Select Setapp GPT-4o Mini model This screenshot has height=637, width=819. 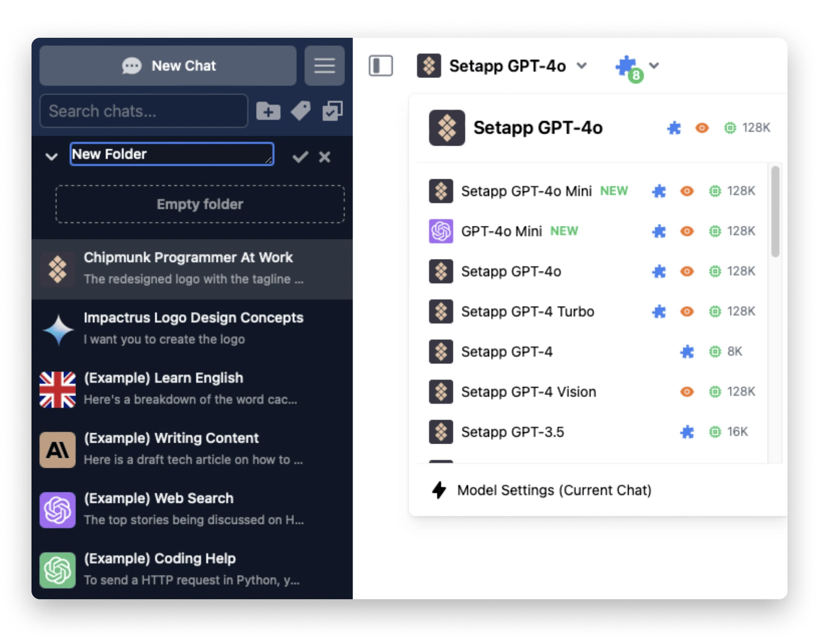[x=592, y=191]
